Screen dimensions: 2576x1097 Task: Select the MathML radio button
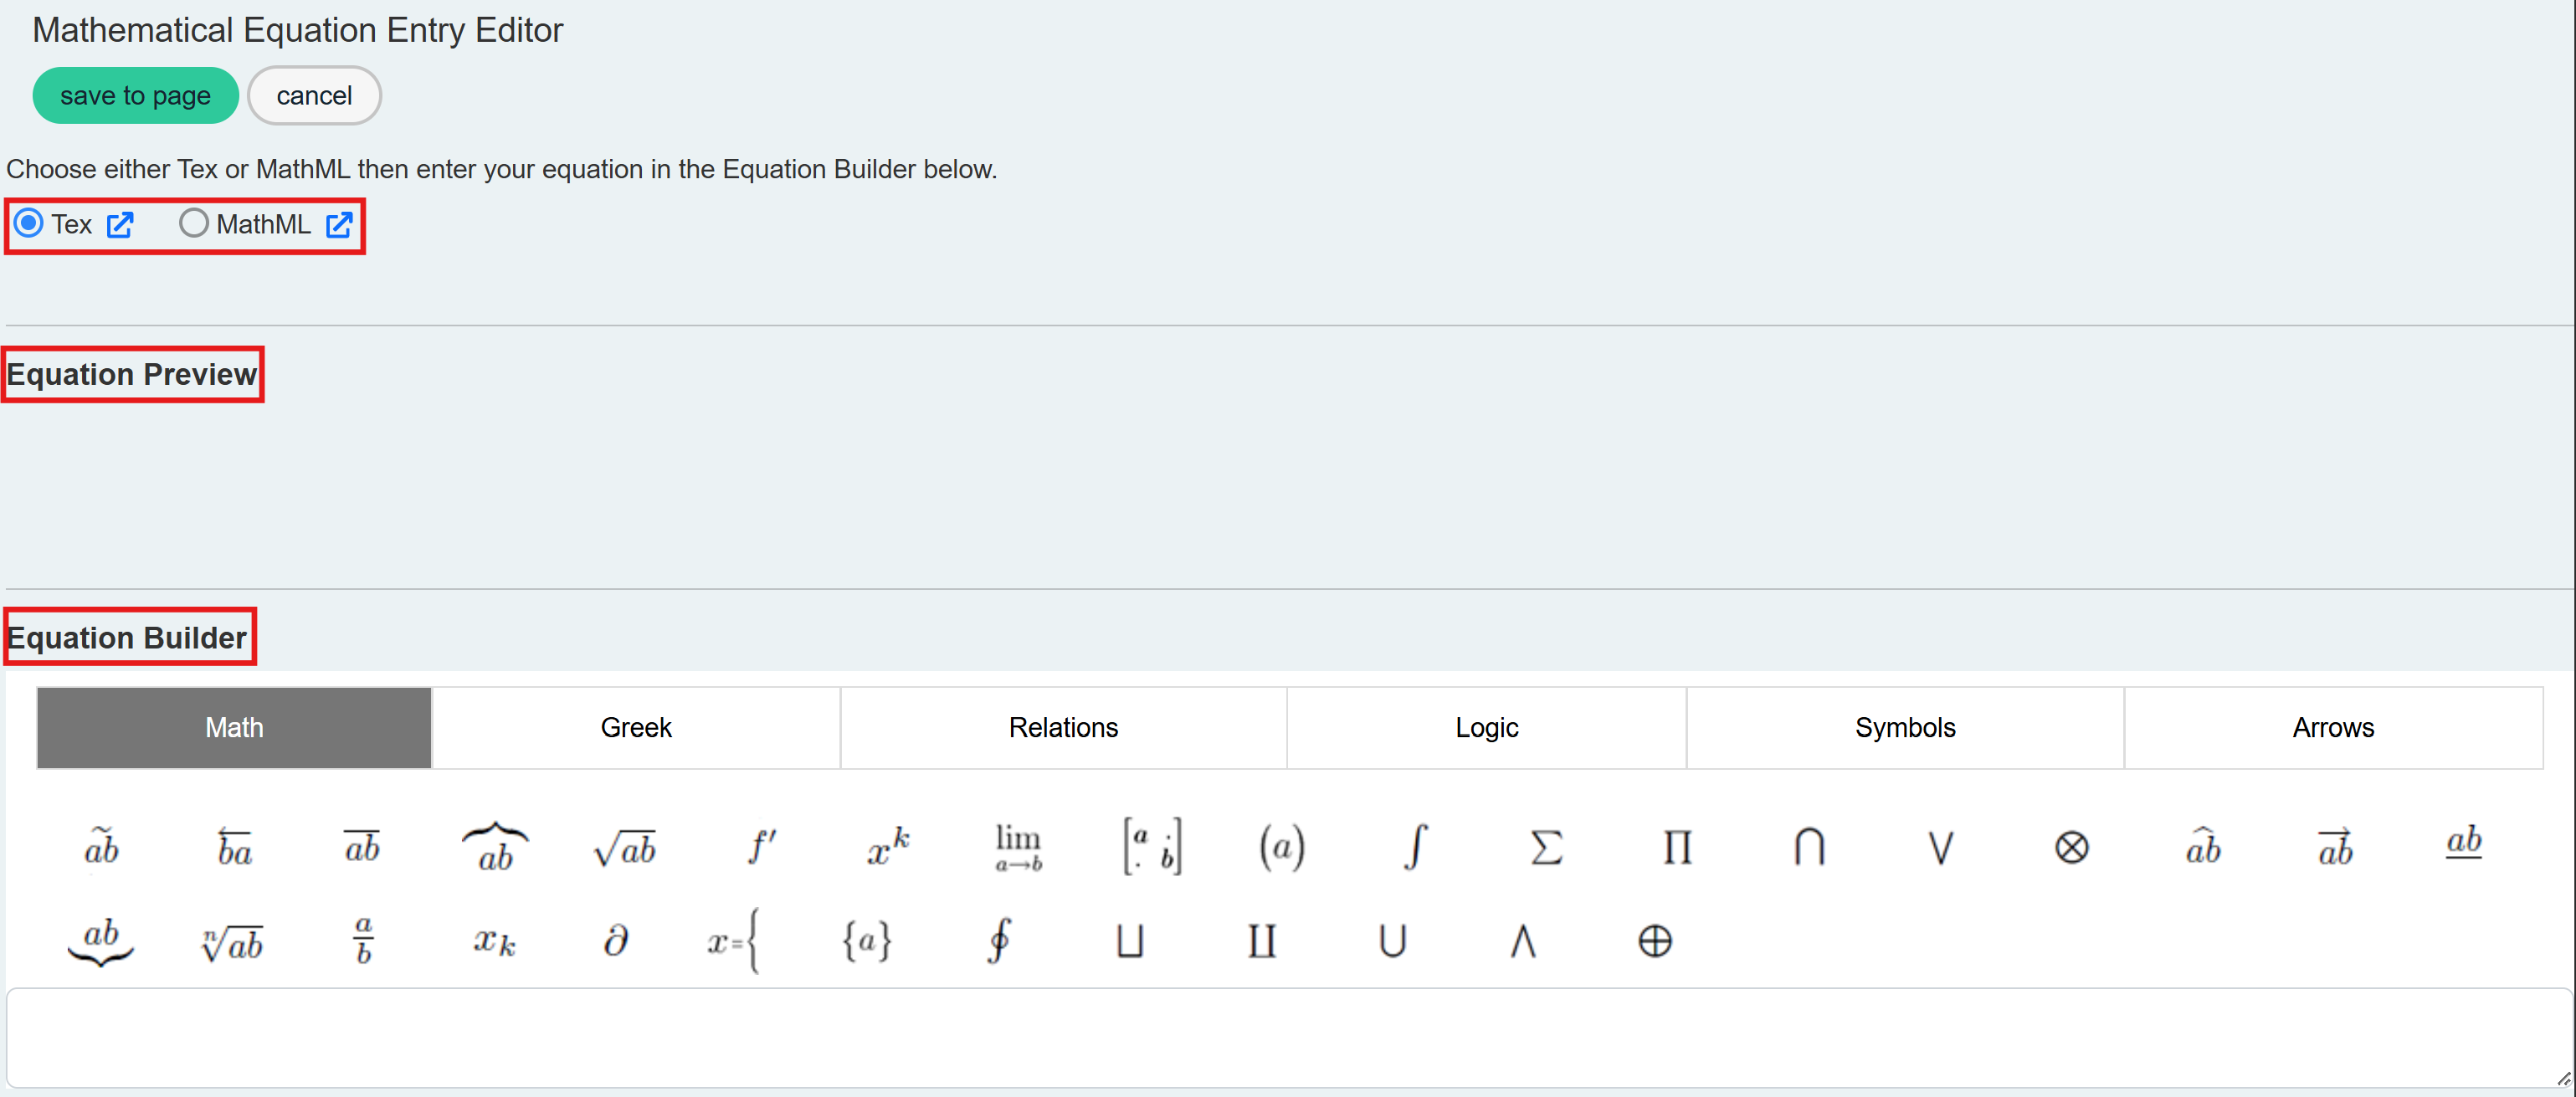(x=193, y=223)
